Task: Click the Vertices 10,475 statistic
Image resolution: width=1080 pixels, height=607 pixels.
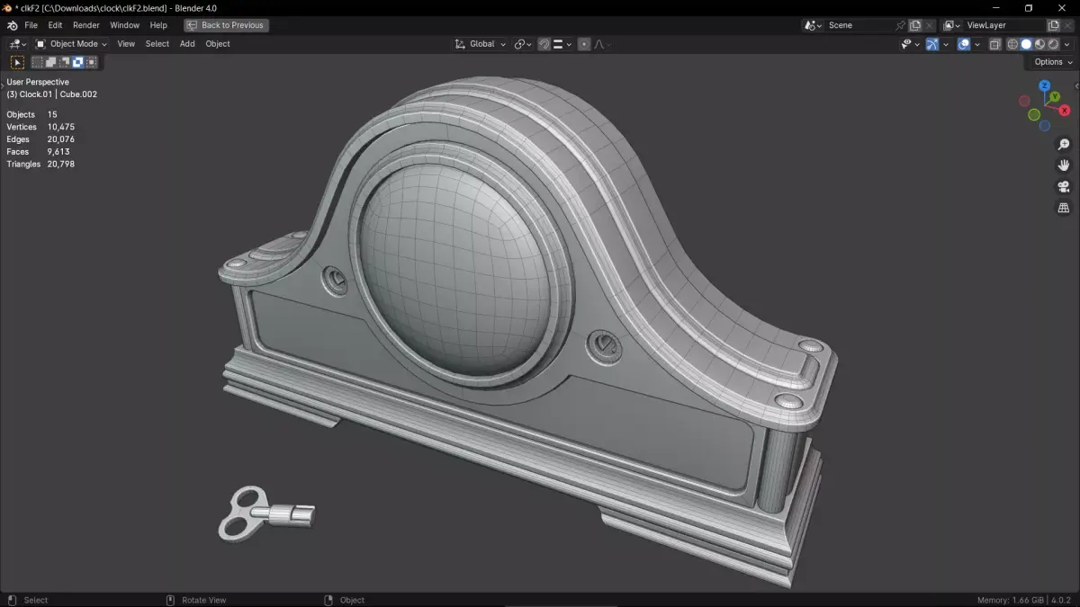Action: (40, 127)
